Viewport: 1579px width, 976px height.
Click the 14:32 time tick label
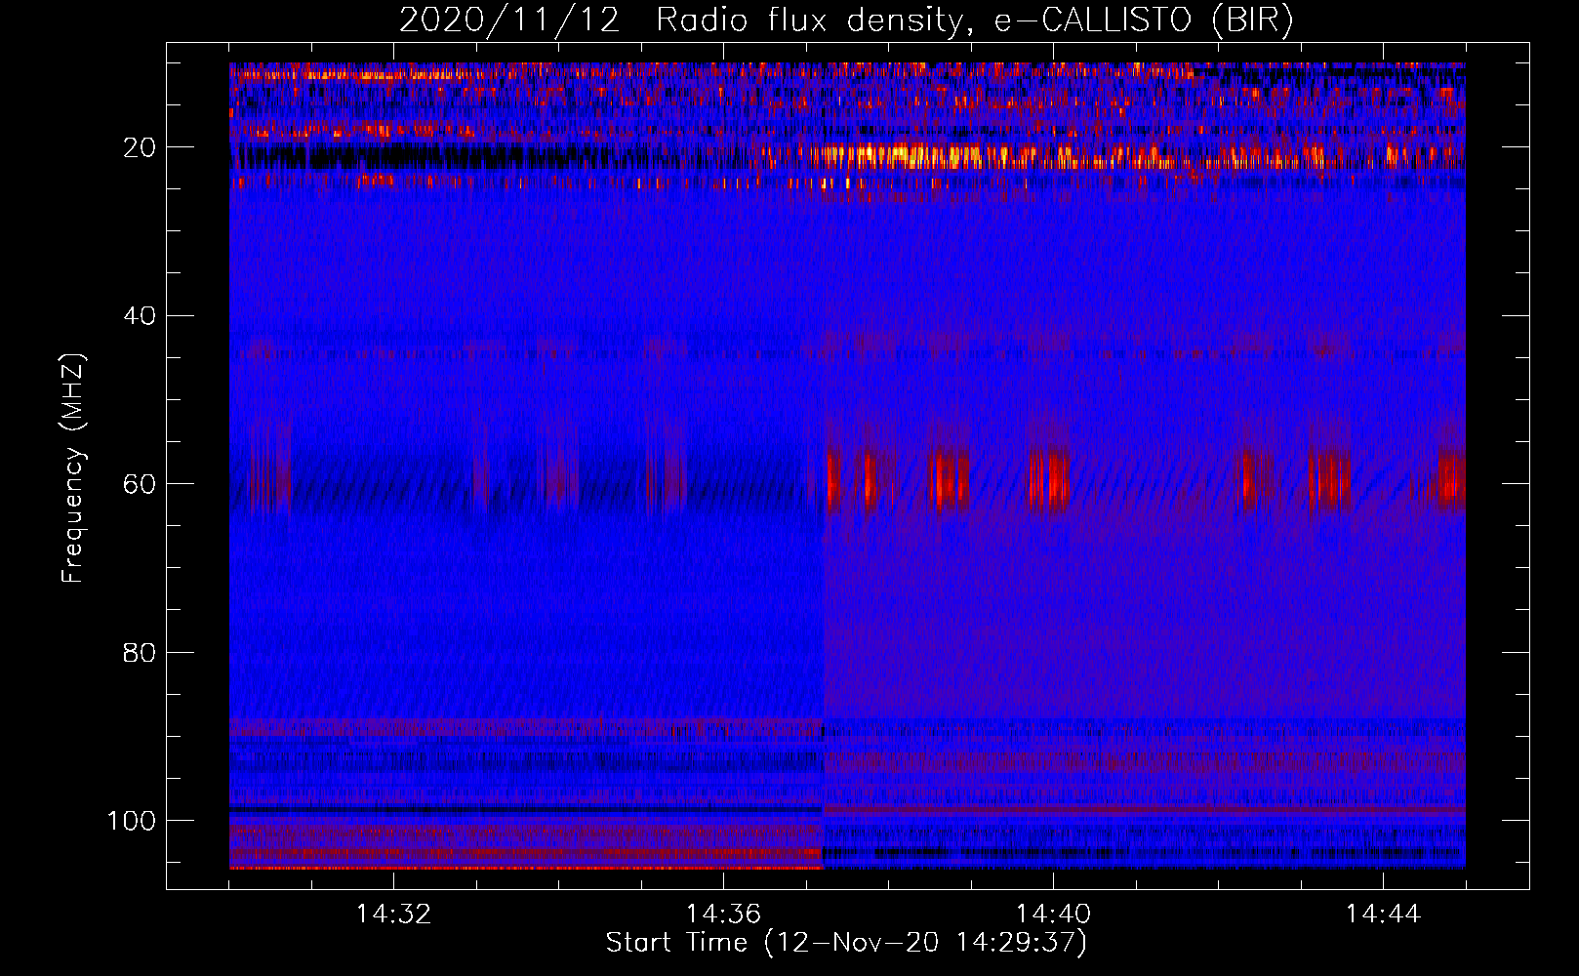(393, 915)
